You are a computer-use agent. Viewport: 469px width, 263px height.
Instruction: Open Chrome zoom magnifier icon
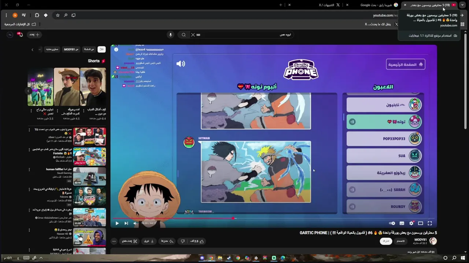coord(66,15)
